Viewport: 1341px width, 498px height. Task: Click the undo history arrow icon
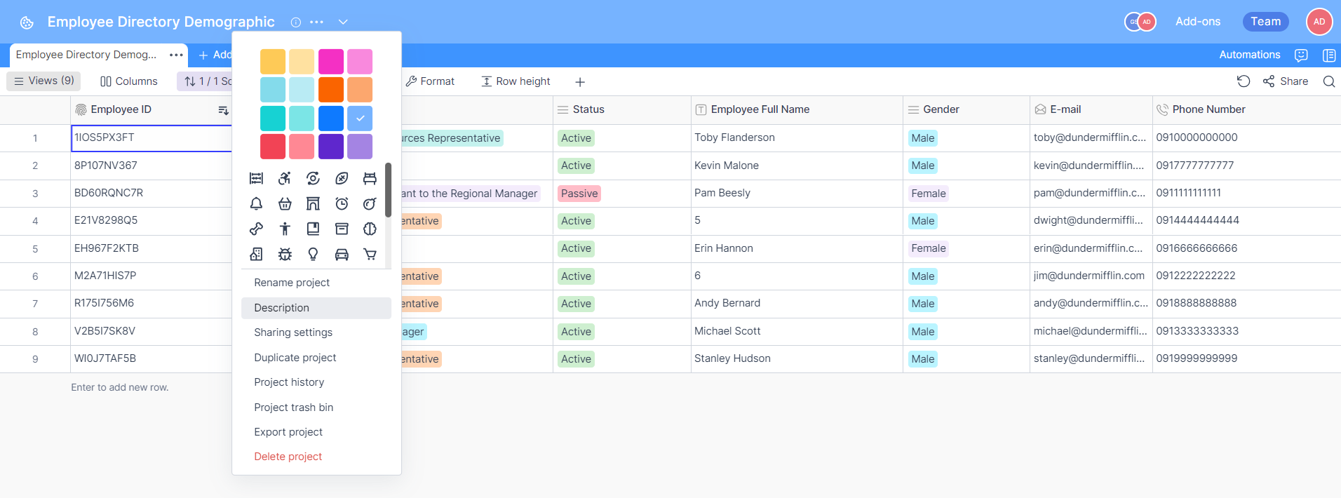click(1243, 81)
